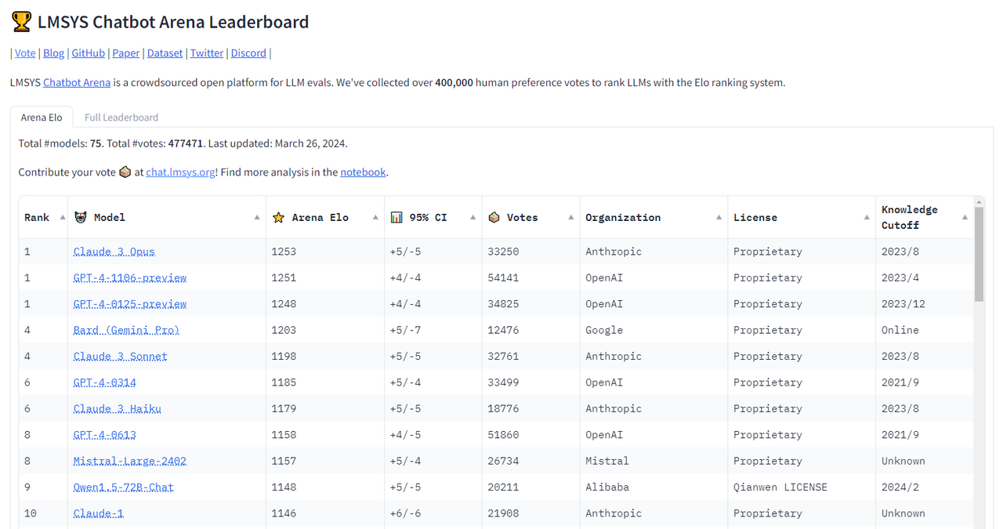Switch to the Full Leaderboard tab
Screen dimensions: 1003x529
pos(121,117)
